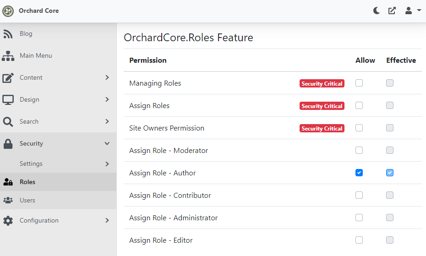Open the Content menu label
The image size is (426, 256).
coord(31,77)
